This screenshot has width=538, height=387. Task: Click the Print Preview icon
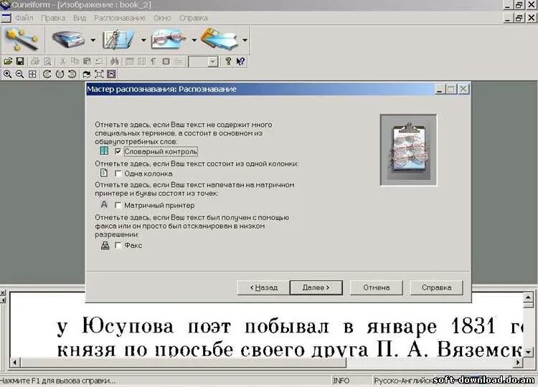(47, 62)
